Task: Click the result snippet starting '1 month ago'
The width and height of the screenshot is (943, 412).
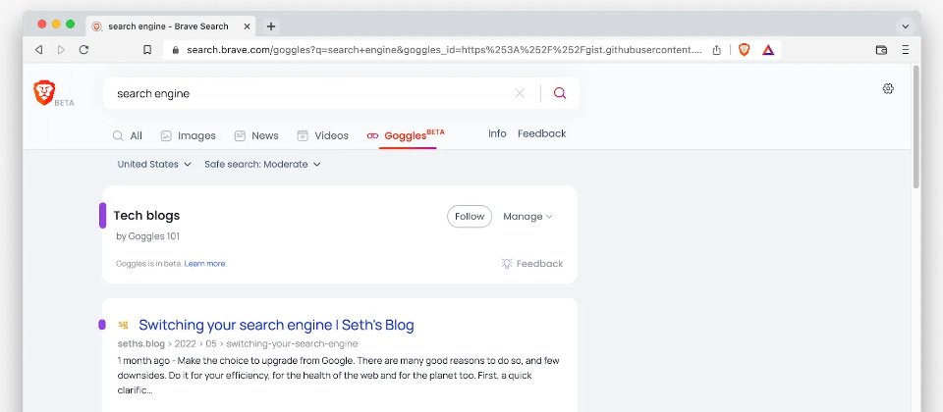Action: point(340,376)
